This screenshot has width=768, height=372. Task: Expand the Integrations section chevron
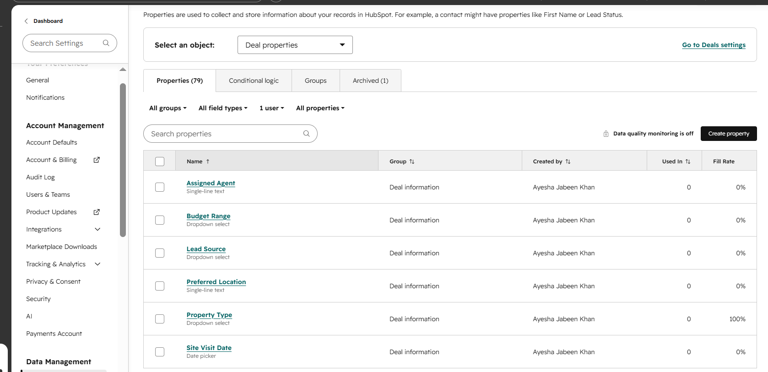point(97,229)
